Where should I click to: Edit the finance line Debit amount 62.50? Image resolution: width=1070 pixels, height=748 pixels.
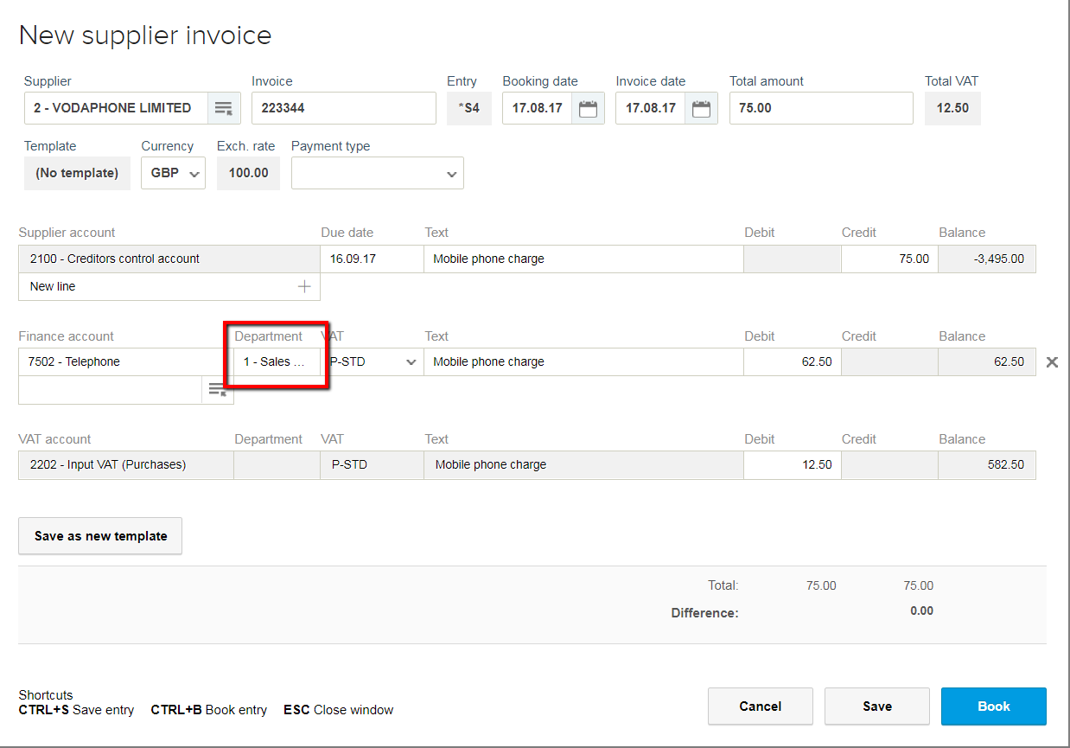coord(791,362)
